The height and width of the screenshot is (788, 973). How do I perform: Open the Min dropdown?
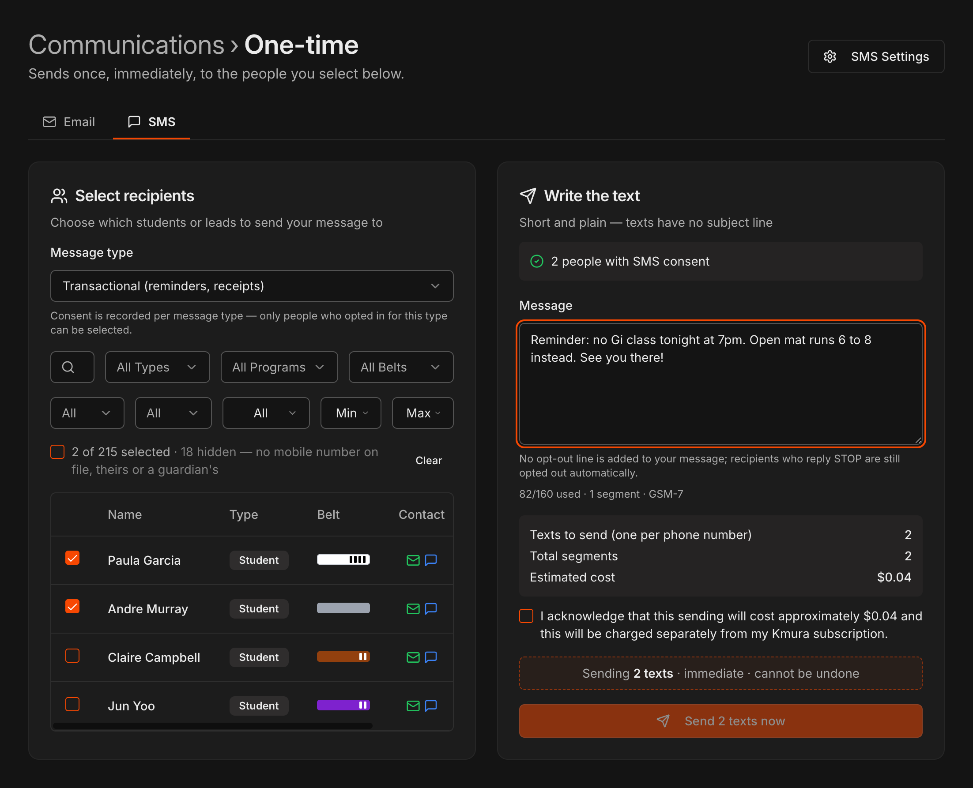point(351,413)
